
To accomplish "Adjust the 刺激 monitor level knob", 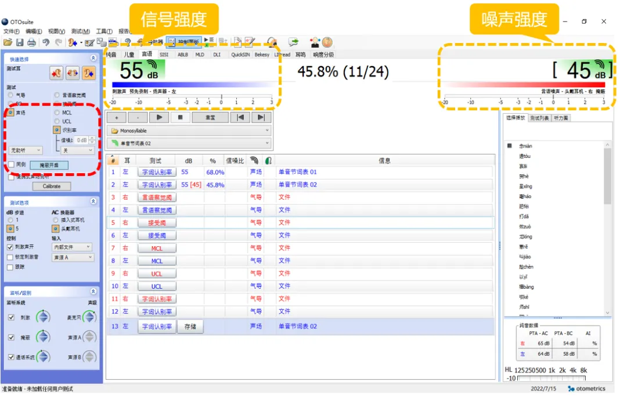I will [x=43, y=318].
